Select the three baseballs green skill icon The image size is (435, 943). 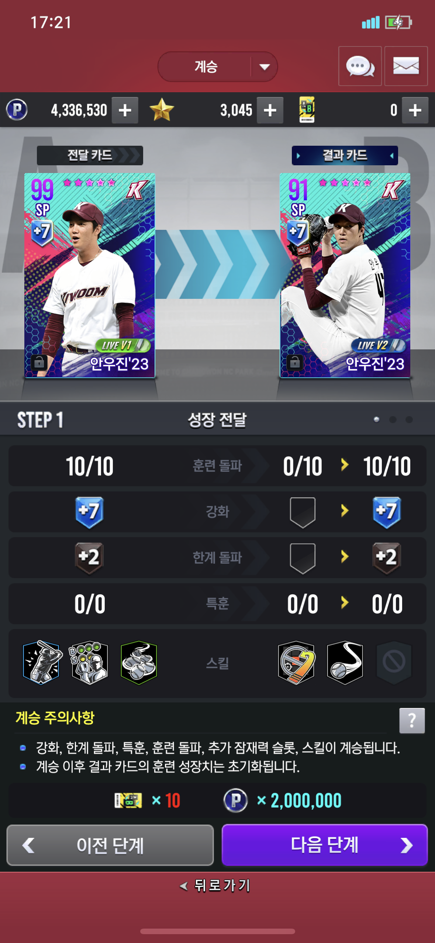click(139, 663)
